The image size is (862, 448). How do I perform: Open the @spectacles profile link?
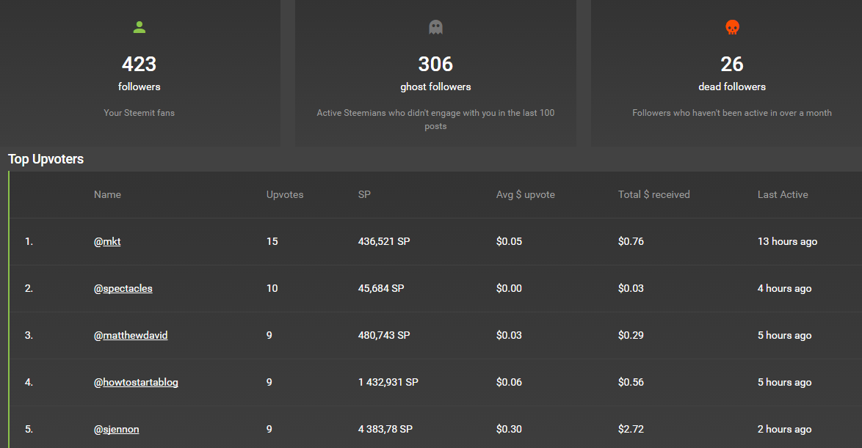coord(123,288)
